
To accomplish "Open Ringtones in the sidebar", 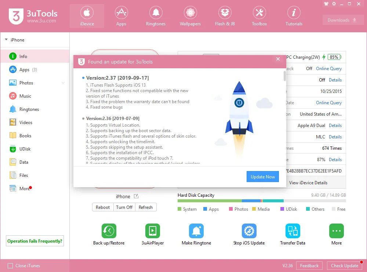I will (x=35, y=109).
